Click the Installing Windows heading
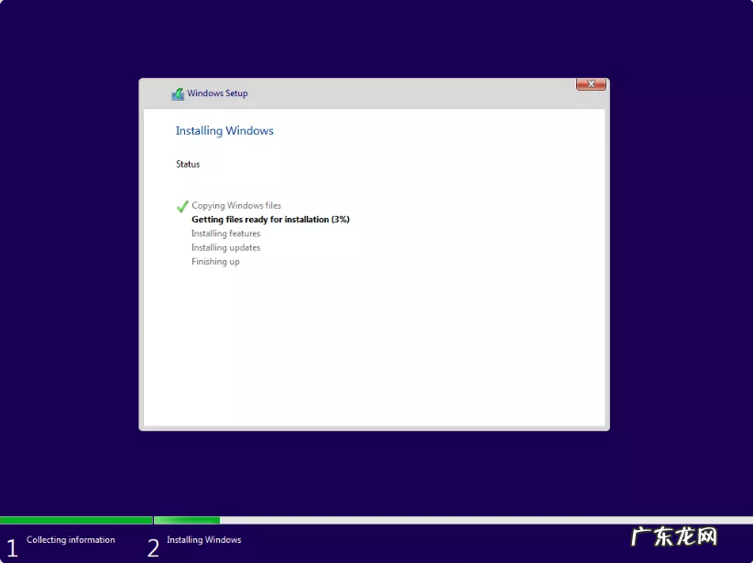The image size is (753, 563). pos(224,131)
